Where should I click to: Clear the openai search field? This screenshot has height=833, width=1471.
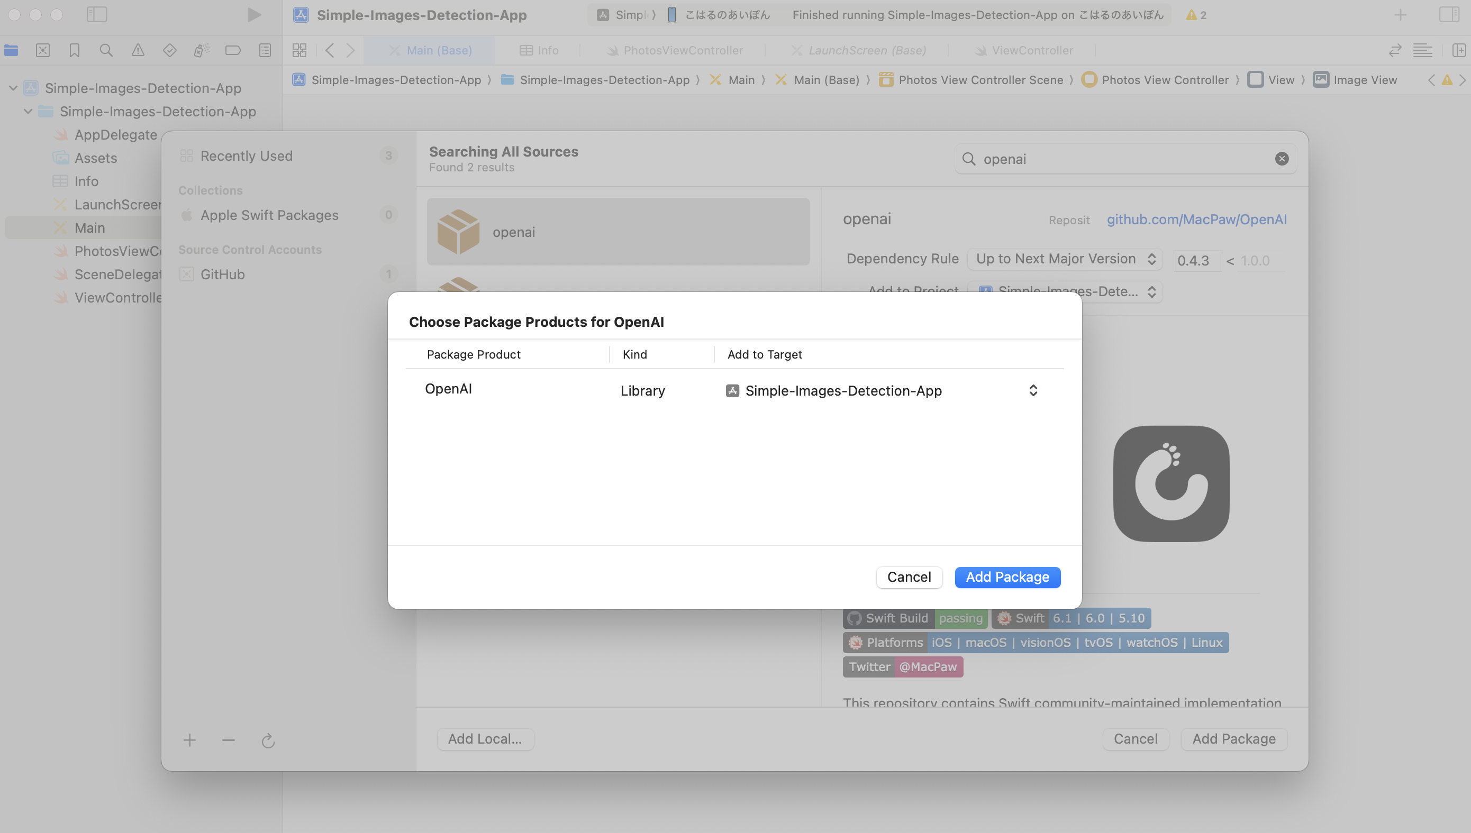pyautogui.click(x=1282, y=159)
